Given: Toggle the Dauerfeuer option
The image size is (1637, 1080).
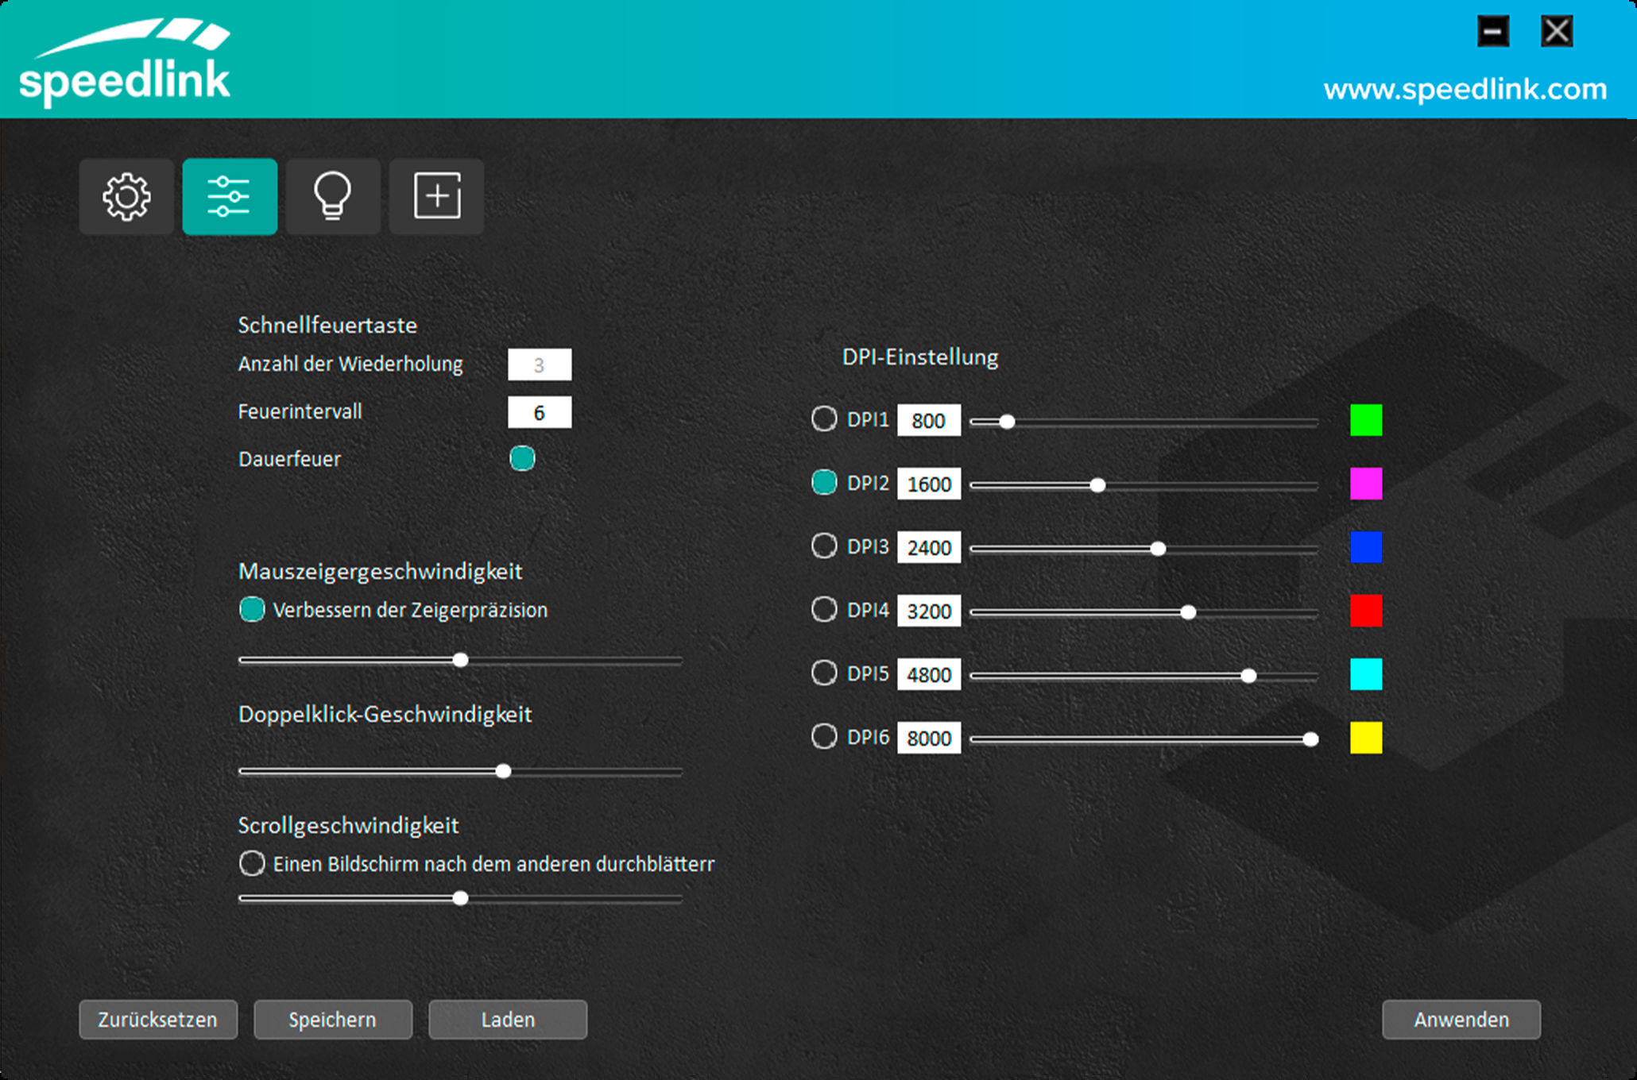Looking at the screenshot, I should 522,458.
